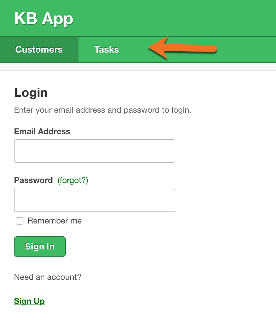Screen dimensions: 276x333
Task: Click the gray divider strip below navigation
Action: pyautogui.click(x=138, y=66)
